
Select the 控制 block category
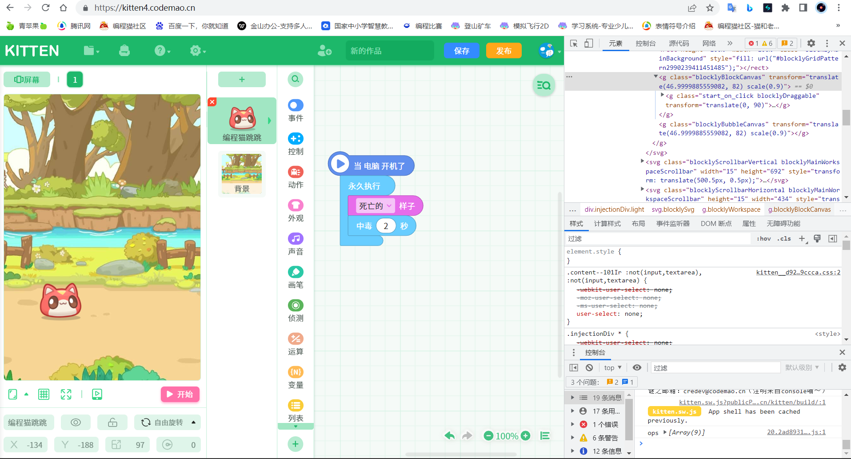[x=296, y=144]
